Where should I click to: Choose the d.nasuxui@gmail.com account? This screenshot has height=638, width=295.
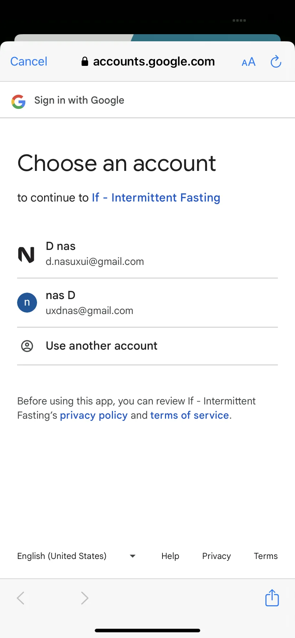click(147, 254)
